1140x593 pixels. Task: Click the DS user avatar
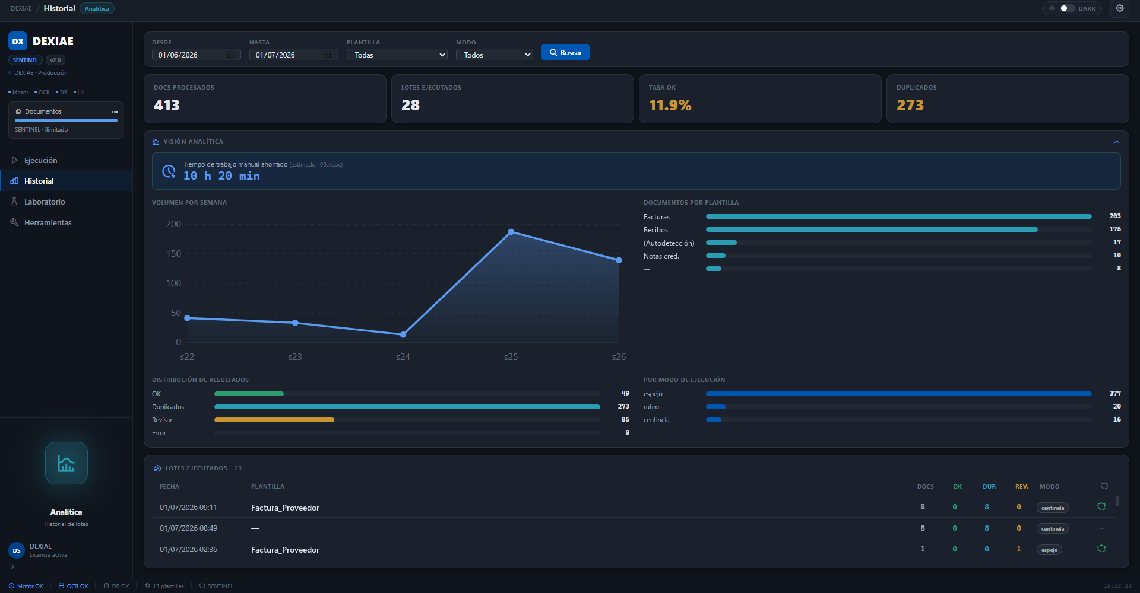pyautogui.click(x=17, y=550)
